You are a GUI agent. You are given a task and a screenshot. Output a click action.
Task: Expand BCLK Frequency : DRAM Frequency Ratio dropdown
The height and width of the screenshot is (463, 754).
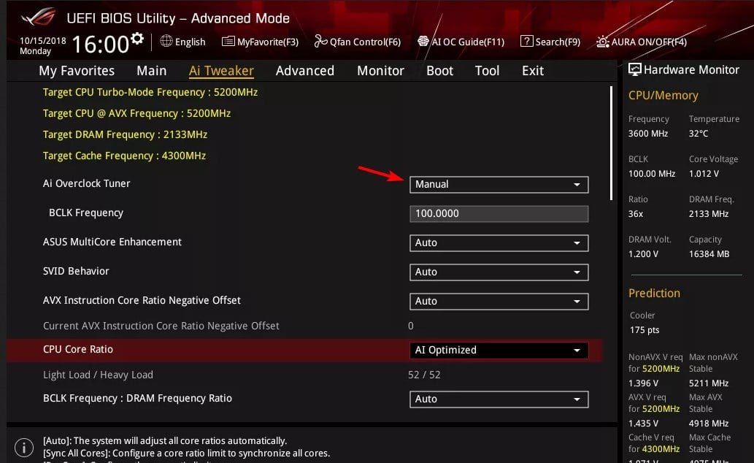(499, 399)
